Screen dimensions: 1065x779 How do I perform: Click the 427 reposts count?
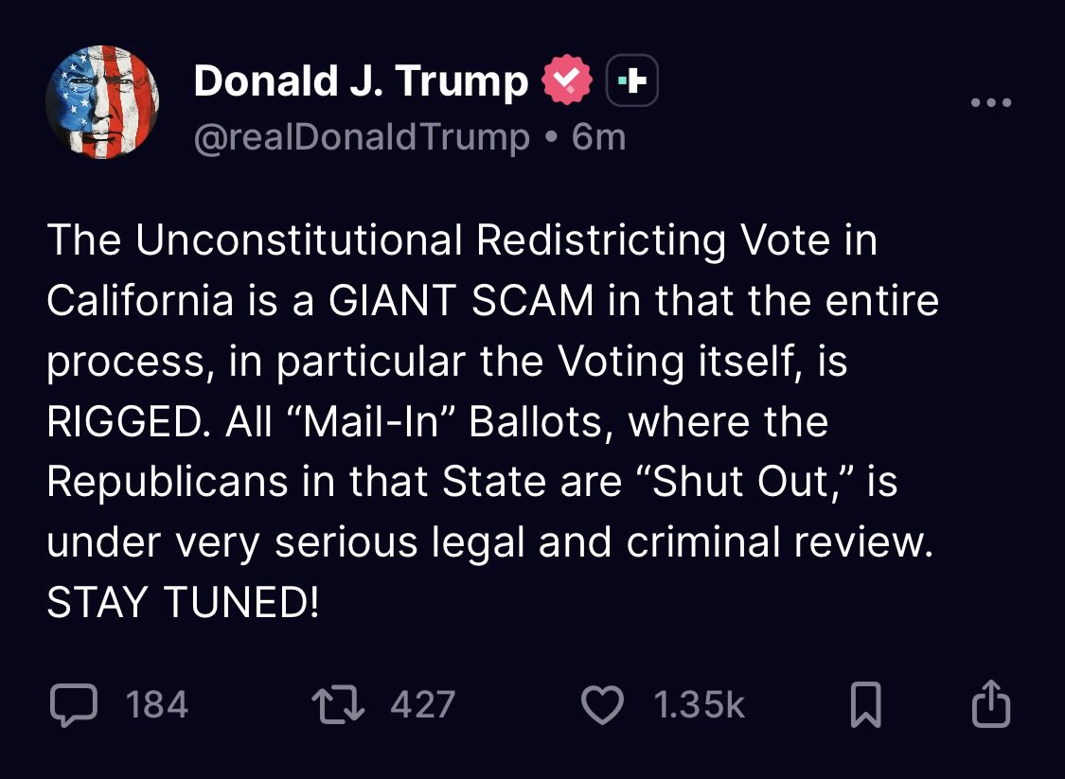coord(422,705)
